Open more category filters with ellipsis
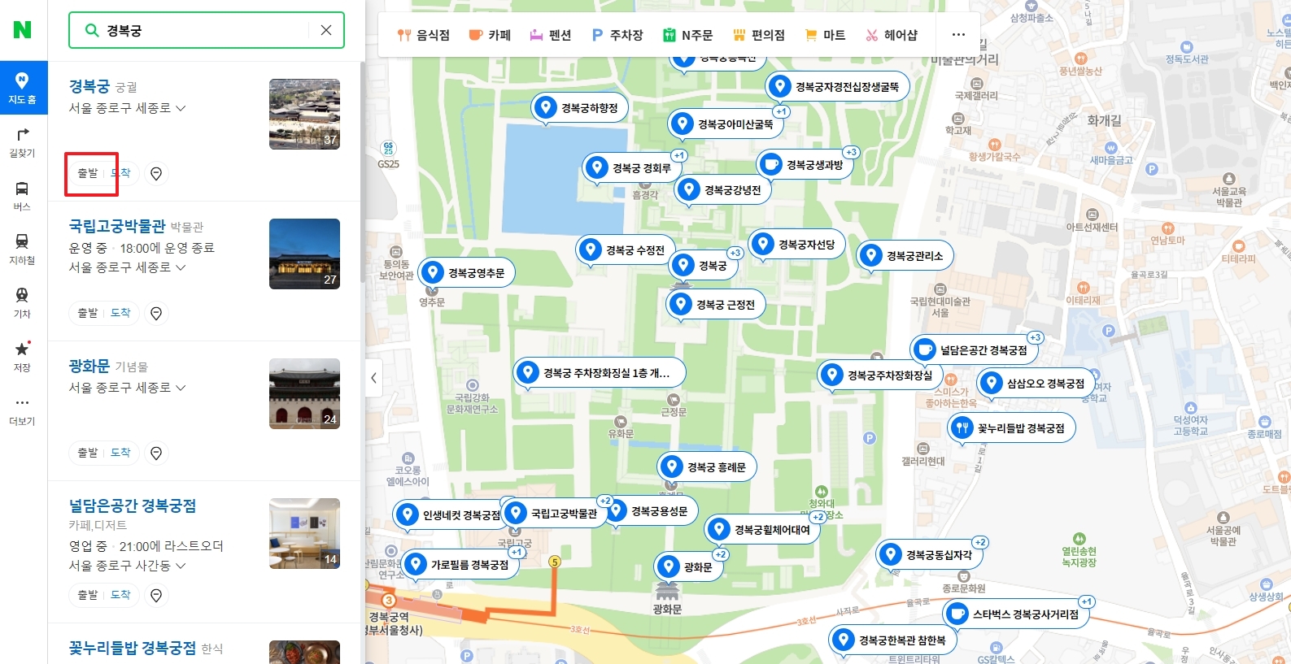Image resolution: width=1291 pixels, height=664 pixels. [958, 35]
